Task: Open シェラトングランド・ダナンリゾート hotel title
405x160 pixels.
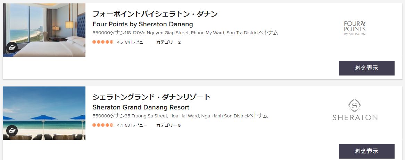Action: tap(152, 97)
